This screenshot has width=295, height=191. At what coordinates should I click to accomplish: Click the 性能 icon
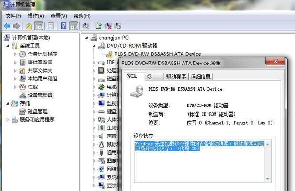point(22,87)
